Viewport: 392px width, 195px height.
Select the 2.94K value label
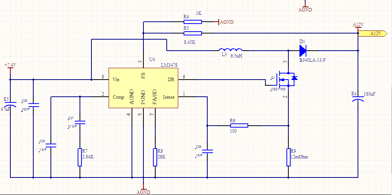(x=88, y=157)
